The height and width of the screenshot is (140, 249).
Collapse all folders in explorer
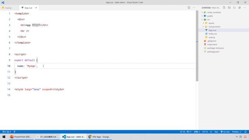pyautogui.click(x=240, y=8)
